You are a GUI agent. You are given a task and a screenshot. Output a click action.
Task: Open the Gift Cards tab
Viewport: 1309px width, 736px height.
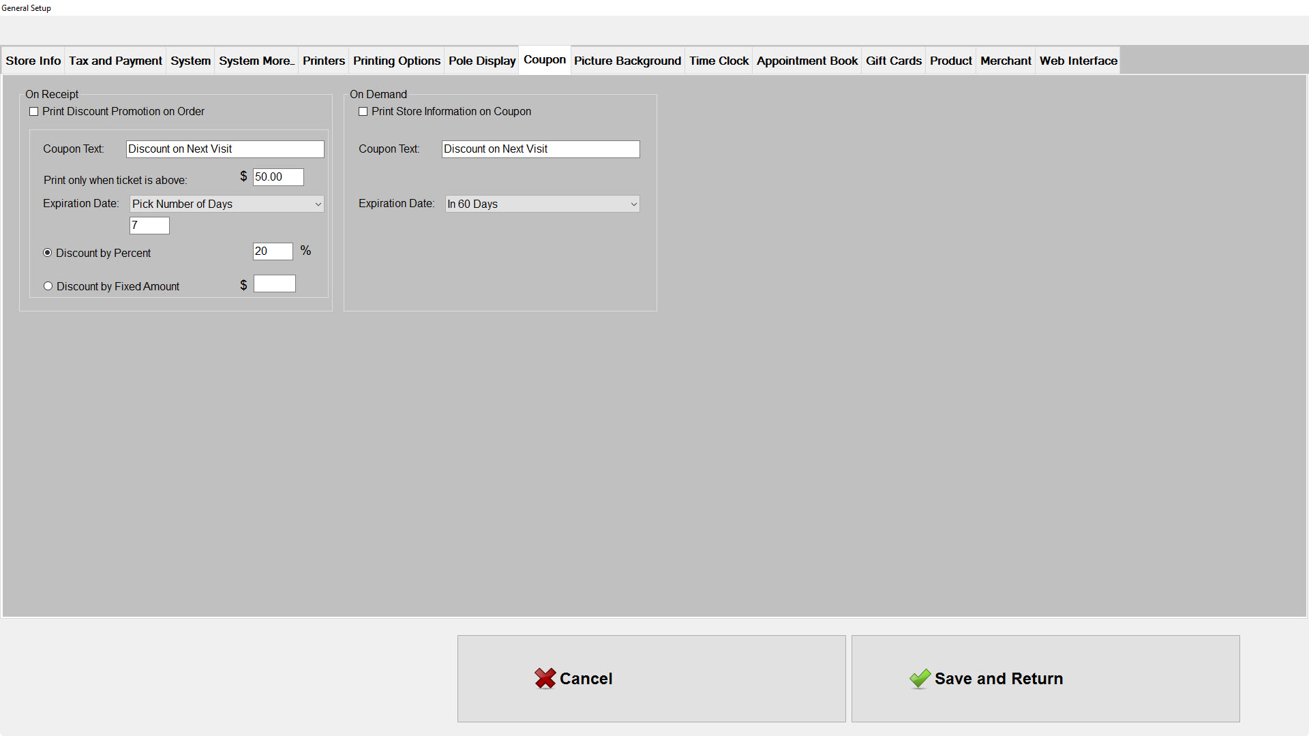893,61
